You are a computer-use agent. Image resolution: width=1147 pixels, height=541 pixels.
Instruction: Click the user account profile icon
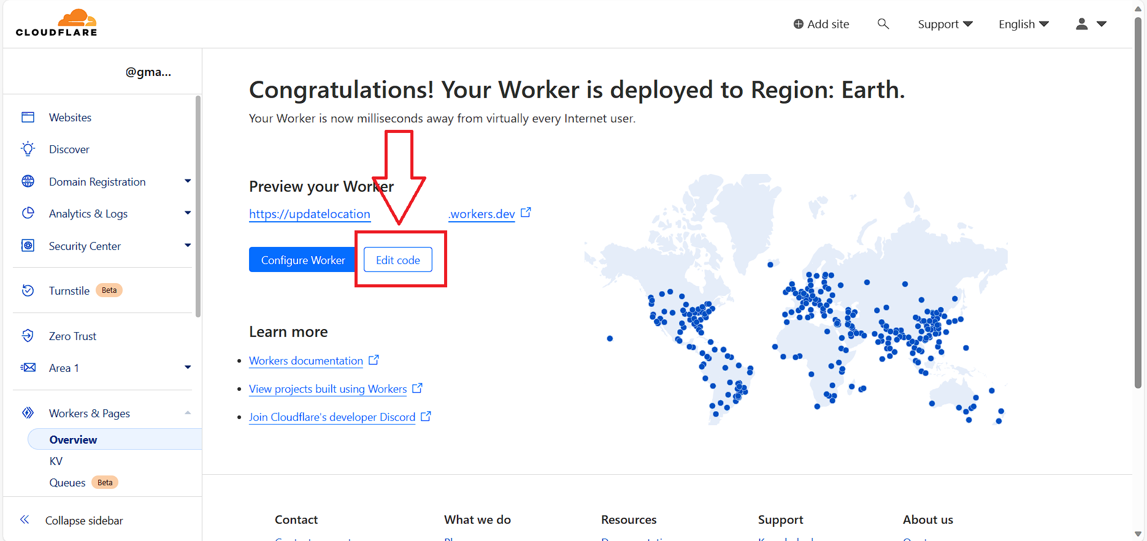click(x=1082, y=24)
